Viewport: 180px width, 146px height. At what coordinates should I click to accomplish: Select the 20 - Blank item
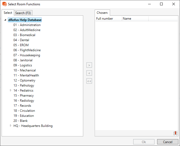pyautogui.click(x=20, y=121)
